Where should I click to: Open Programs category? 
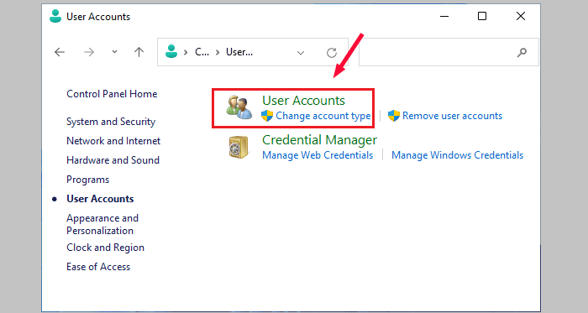[87, 180]
